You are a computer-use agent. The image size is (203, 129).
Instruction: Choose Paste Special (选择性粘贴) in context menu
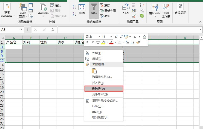coord(104,77)
